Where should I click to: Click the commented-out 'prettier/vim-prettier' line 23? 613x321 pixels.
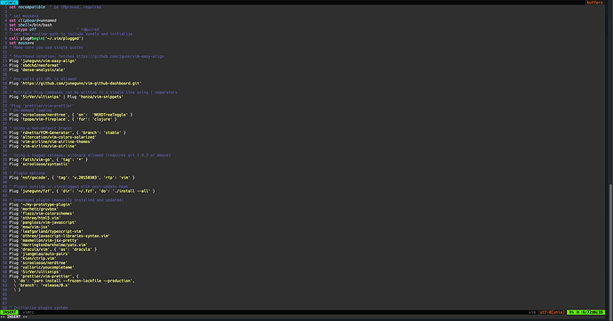point(41,106)
